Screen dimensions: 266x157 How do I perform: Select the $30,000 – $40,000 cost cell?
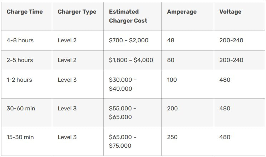coord(123,84)
